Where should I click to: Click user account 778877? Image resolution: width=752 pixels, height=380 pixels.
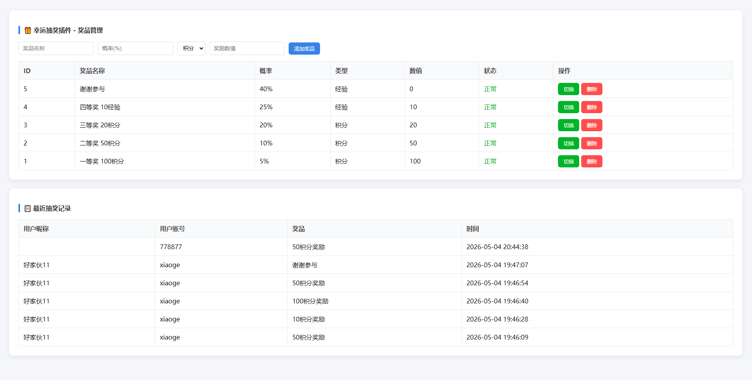click(171, 247)
